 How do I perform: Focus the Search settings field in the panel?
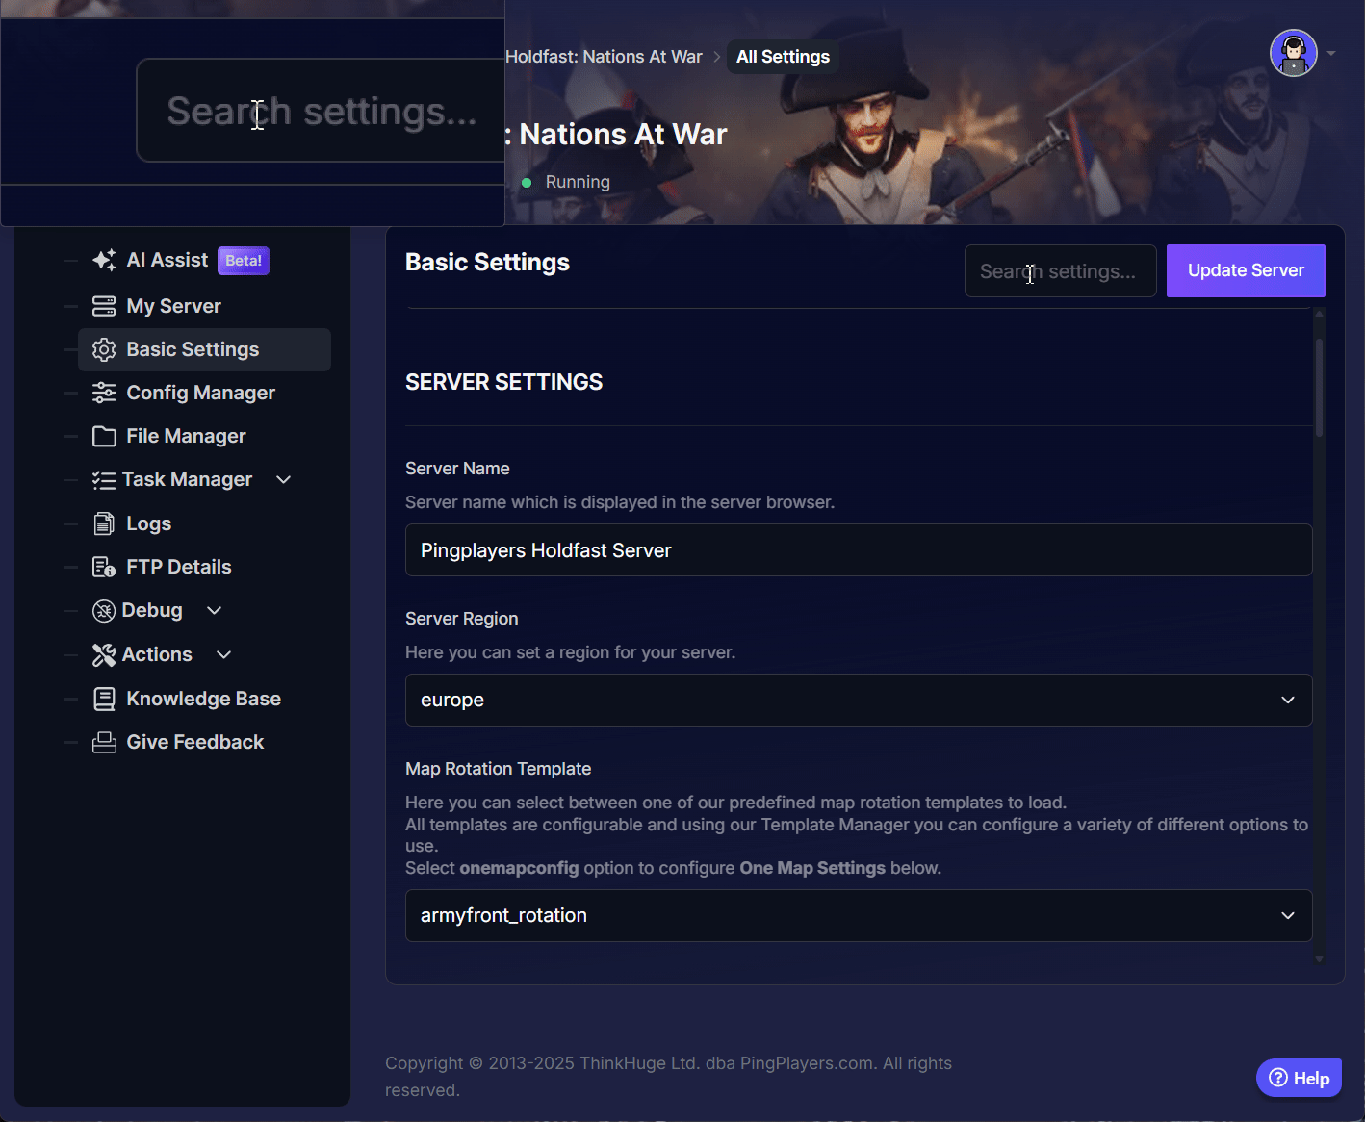click(x=1060, y=270)
